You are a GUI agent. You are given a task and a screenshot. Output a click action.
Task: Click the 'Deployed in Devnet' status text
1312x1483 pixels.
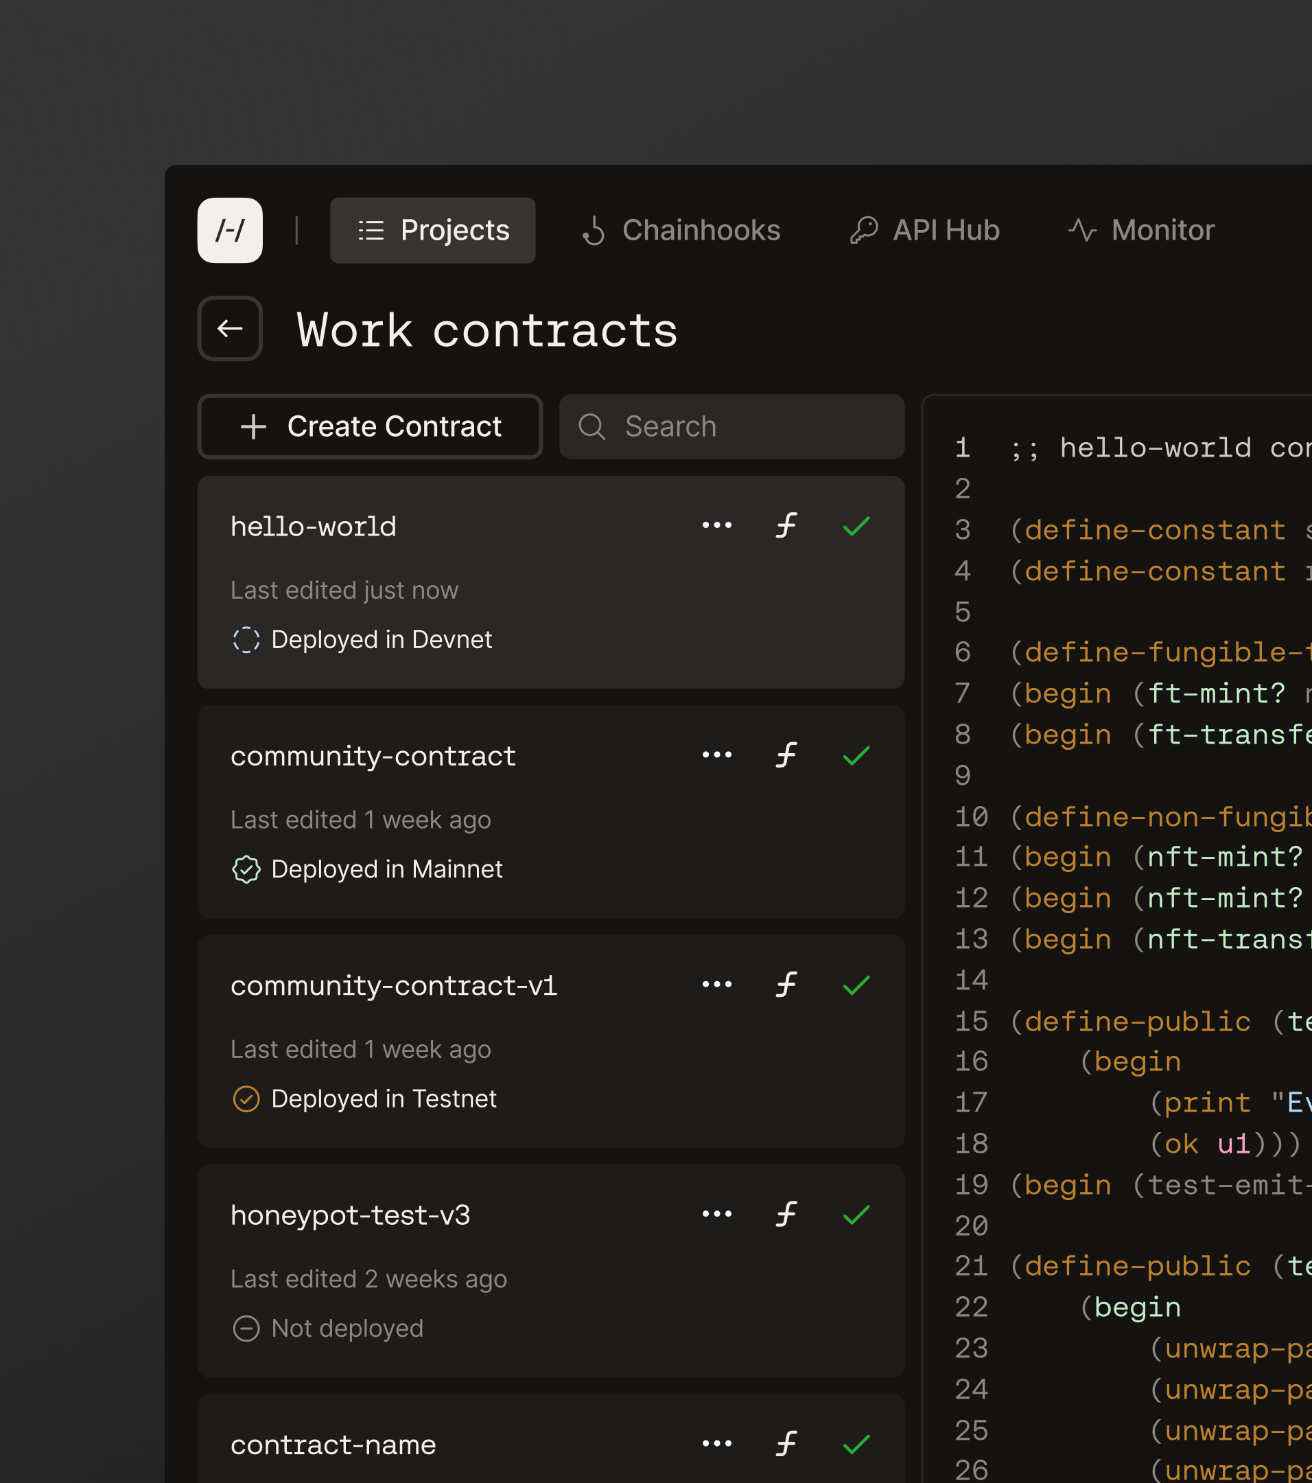382,640
